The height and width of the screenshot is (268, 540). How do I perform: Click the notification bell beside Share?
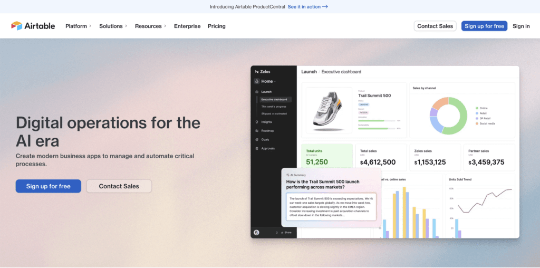[276, 233]
